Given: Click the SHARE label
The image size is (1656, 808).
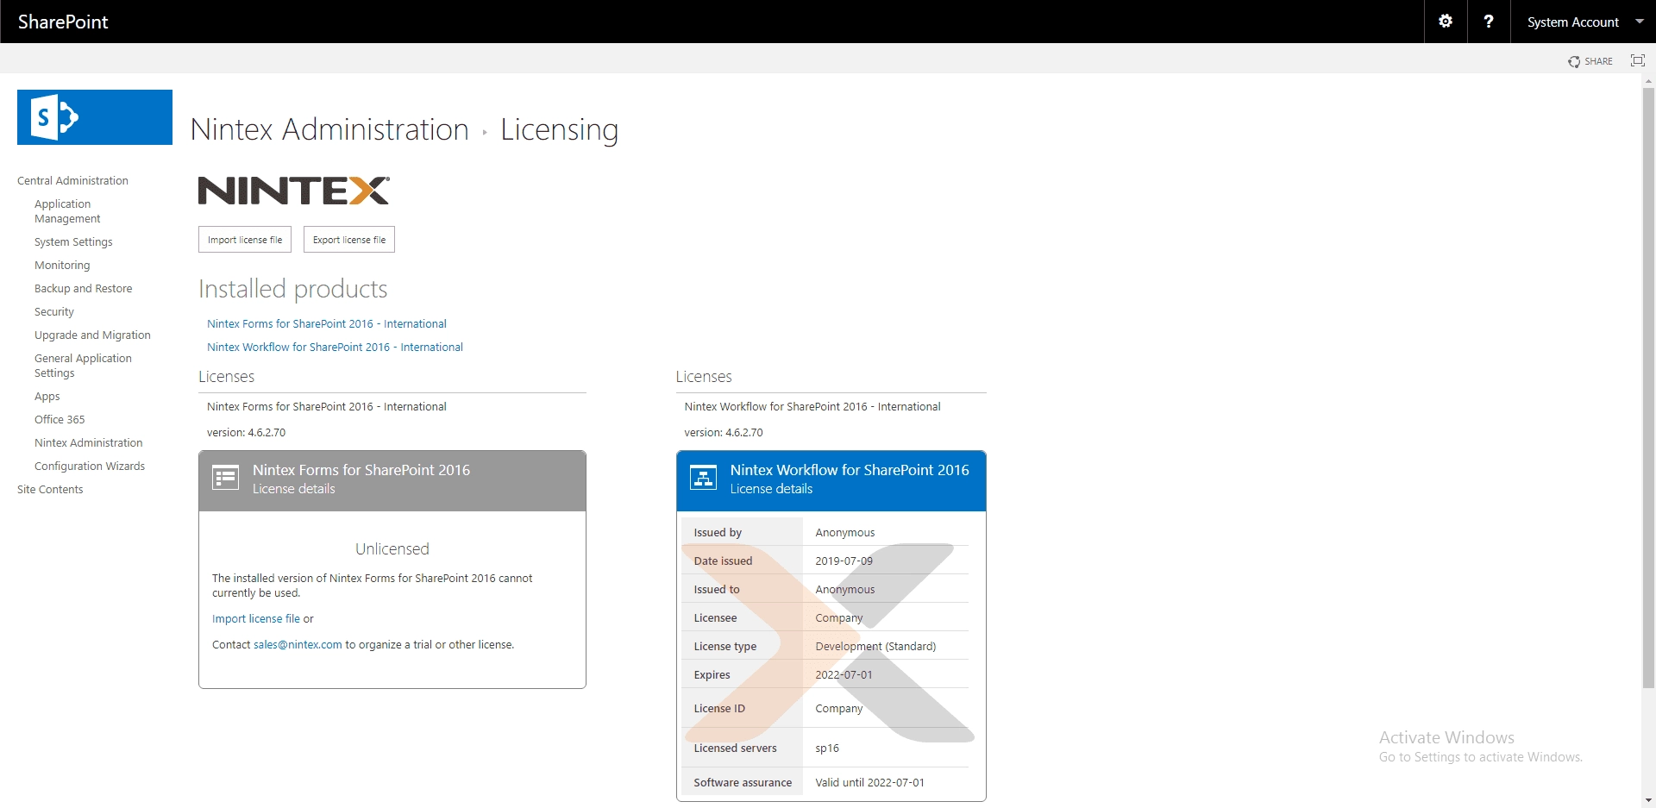Looking at the screenshot, I should (x=1598, y=61).
